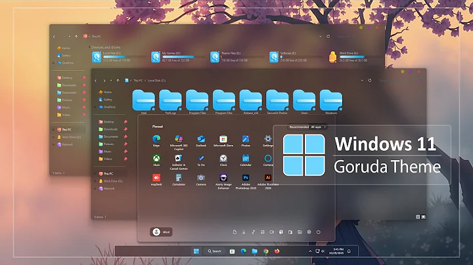
Task: Go up one level in Local Disk (C:) window
Action: click(x=118, y=81)
